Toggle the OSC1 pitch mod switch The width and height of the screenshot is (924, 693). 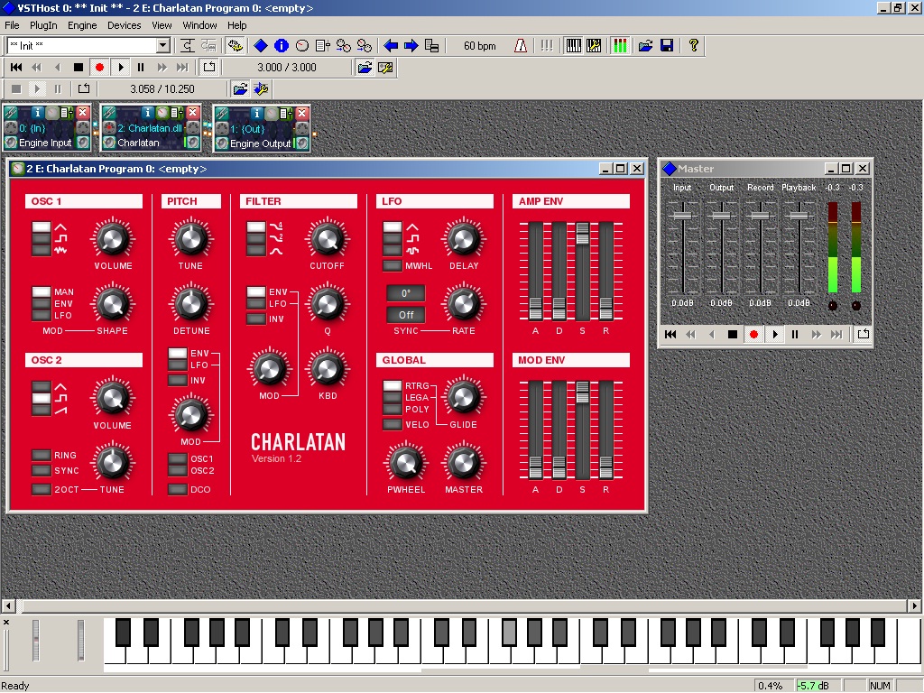pyautogui.click(x=178, y=458)
